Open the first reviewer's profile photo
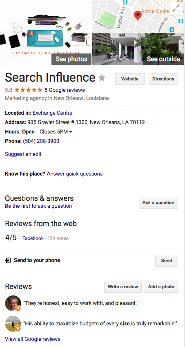Viewport: 185px width, 347px height. [13, 303]
